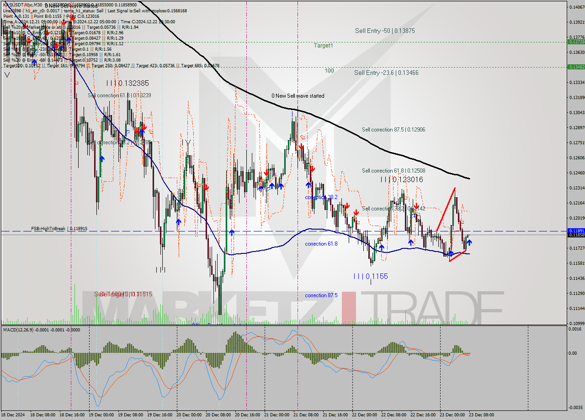Click the green 100 level label
Viewport: 585px width, 420px height.
tap(329, 71)
